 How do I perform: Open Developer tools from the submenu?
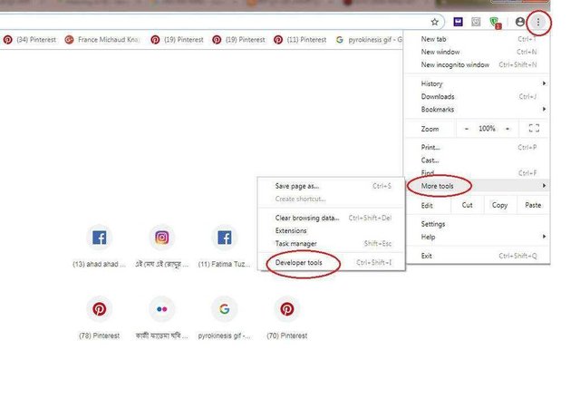click(x=332, y=263)
